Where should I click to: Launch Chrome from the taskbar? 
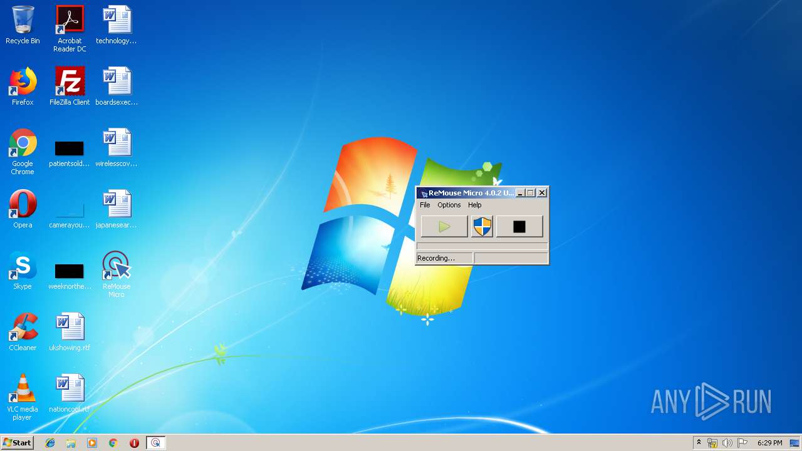(113, 443)
